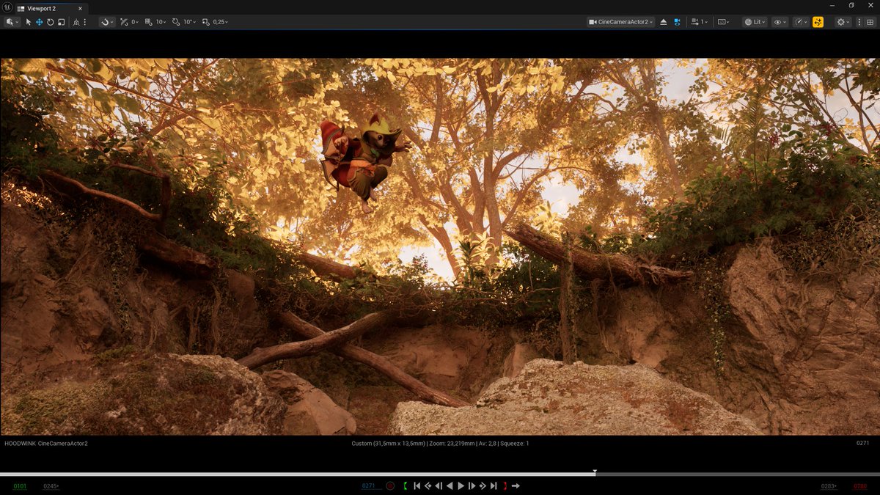This screenshot has width=880, height=495.
Task: Open the viewport preview screen dropdown
Action: (724, 22)
